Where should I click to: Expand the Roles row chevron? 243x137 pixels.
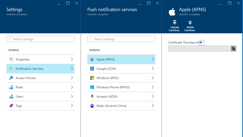[x=72, y=87]
